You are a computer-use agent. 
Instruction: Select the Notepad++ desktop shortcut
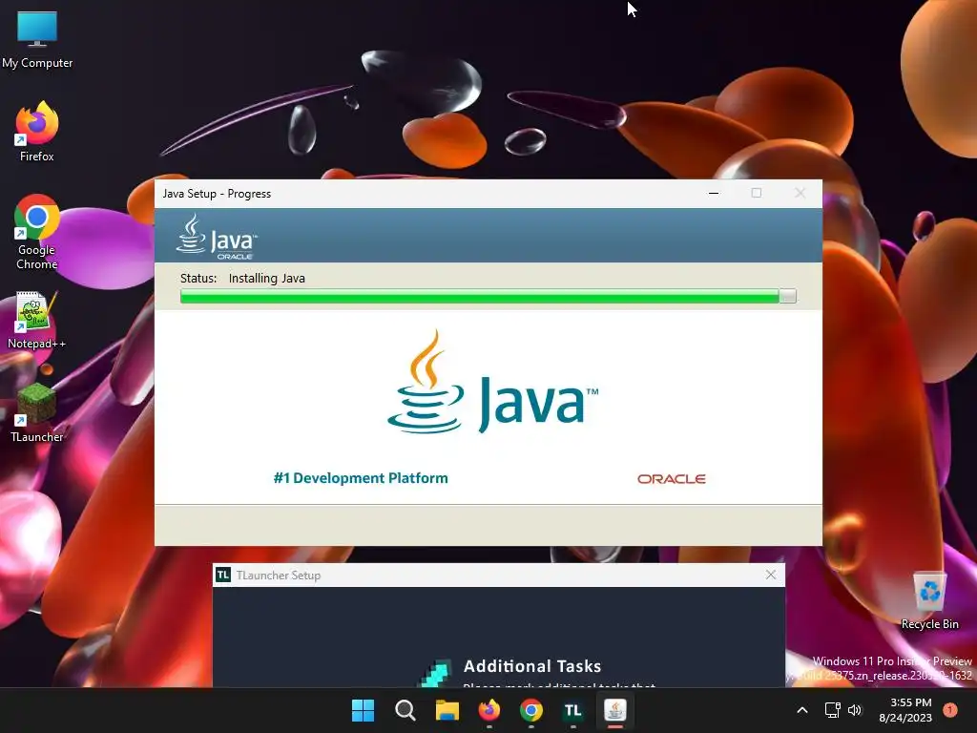tap(36, 320)
